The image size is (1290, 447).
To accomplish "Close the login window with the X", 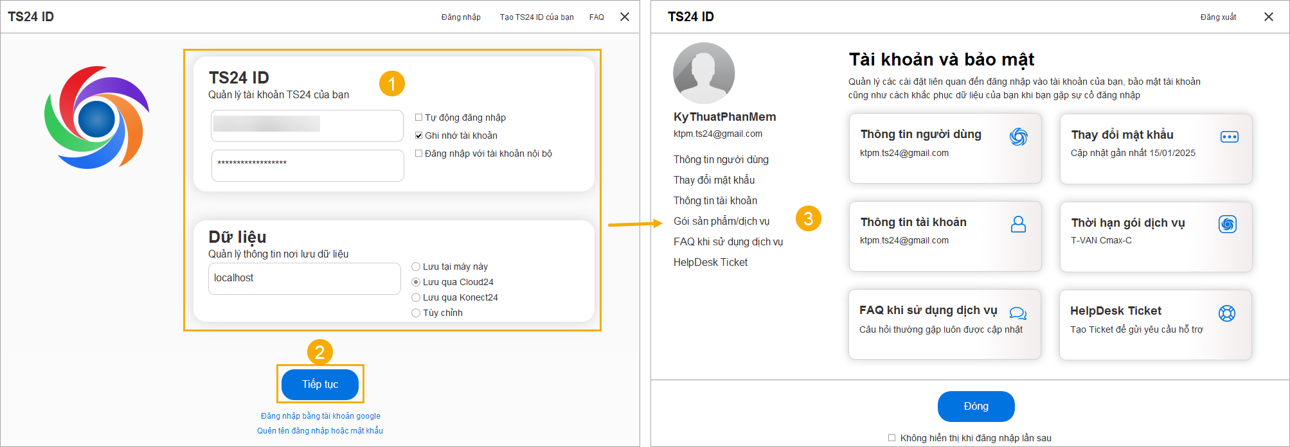I will (625, 17).
